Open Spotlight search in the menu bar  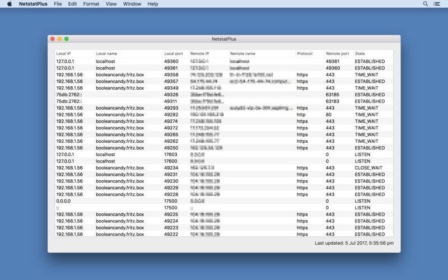point(426,4)
